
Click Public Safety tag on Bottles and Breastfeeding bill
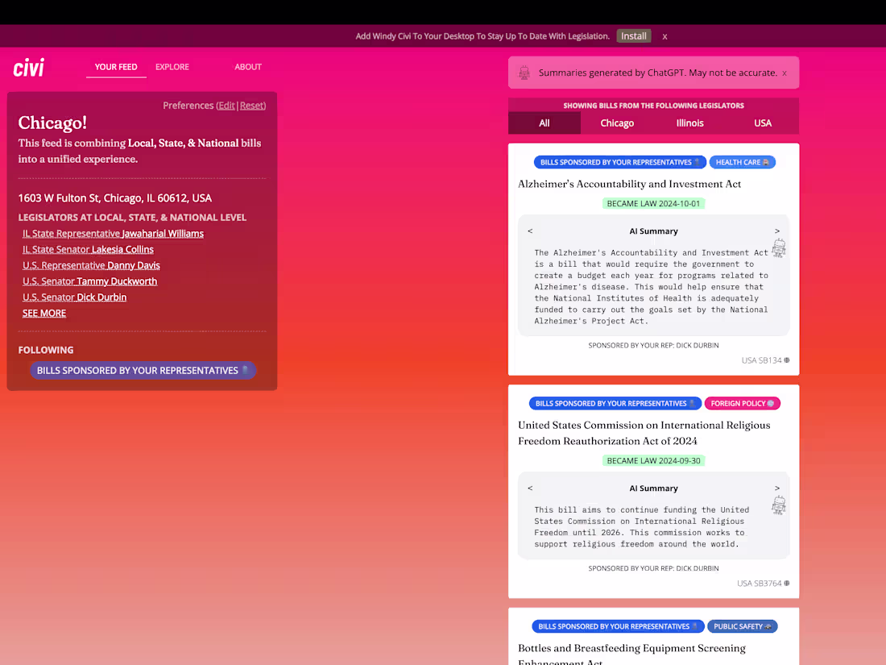[x=743, y=626]
